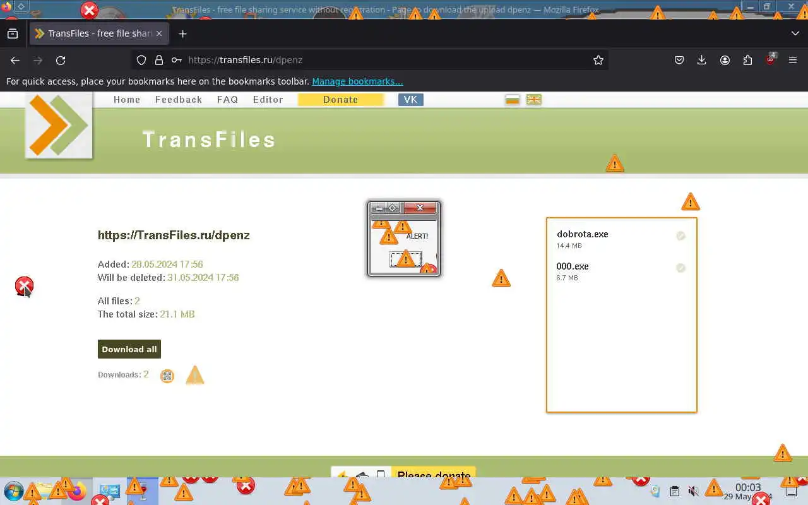This screenshot has height=505, width=808.
Task: Open the wine glass taskbar application
Action: pyautogui.click(x=143, y=491)
